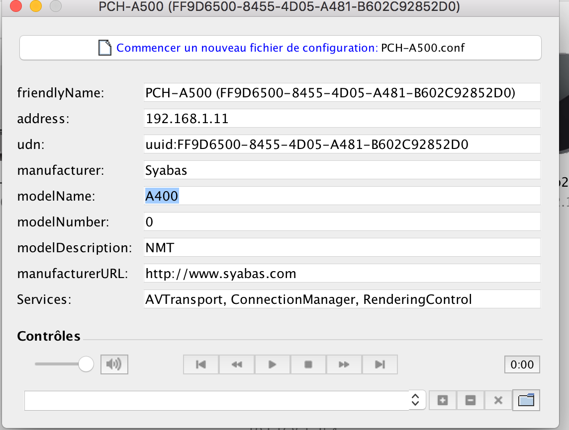Viewport: 569px width, 430px height.
Task: Stop playback with the stop button
Action: (x=308, y=364)
